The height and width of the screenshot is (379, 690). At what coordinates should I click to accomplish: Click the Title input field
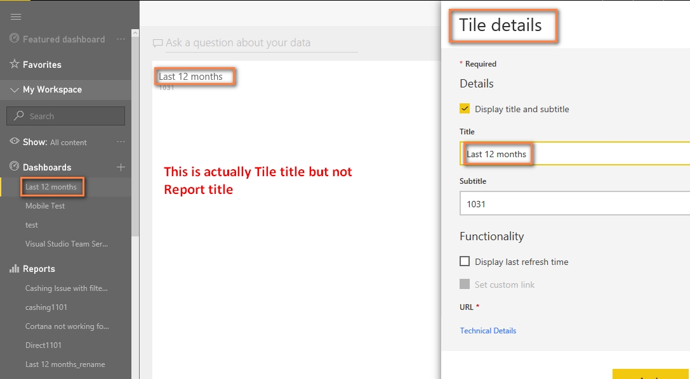(574, 154)
